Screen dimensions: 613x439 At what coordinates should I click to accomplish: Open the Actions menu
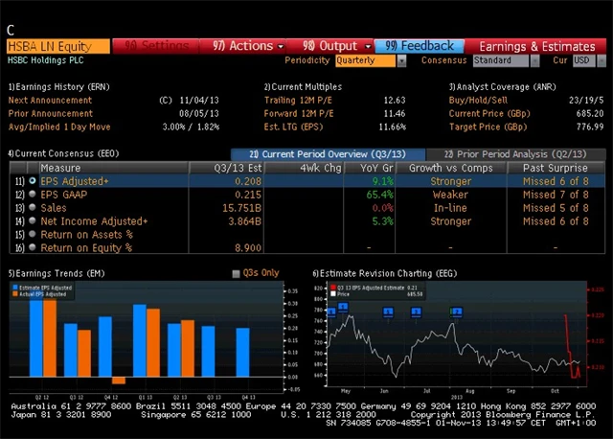(243, 45)
